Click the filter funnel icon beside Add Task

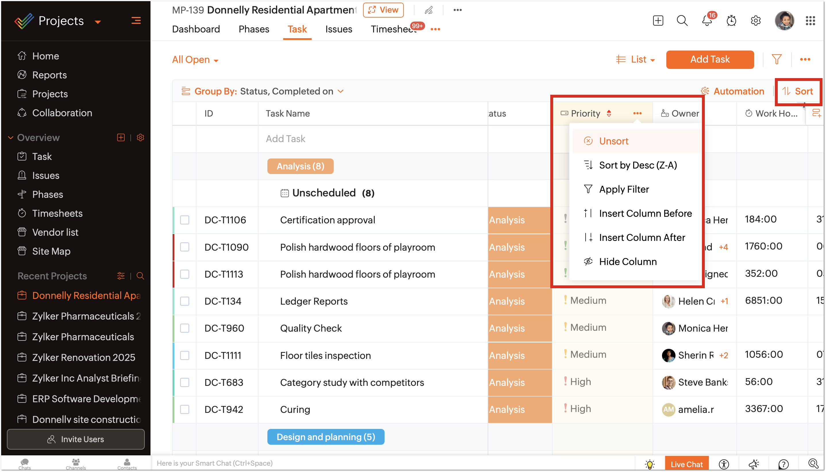pos(776,59)
